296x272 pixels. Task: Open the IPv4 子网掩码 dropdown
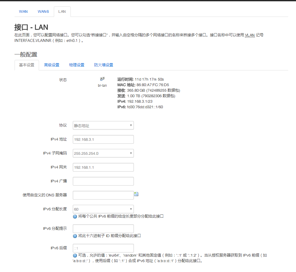click(103, 153)
